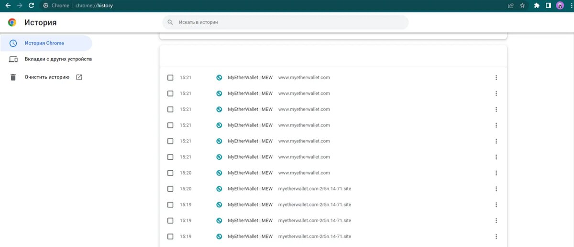Screen dimensions: 574x247
Task: Open the share page icon
Action: tap(511, 6)
